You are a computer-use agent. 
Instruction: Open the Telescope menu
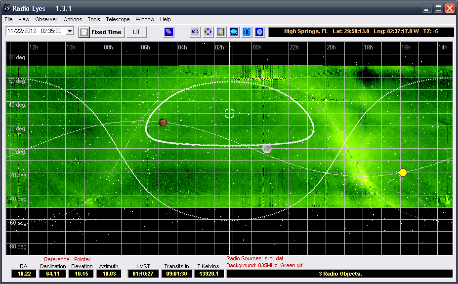tap(118, 19)
